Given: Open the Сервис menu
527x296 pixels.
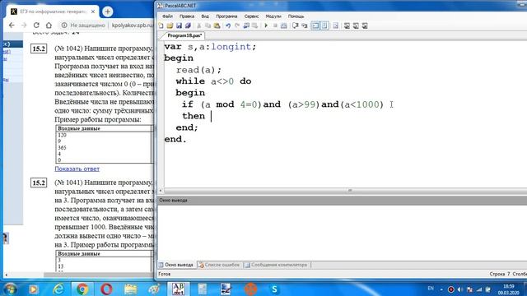Looking at the screenshot, I should click(251, 16).
